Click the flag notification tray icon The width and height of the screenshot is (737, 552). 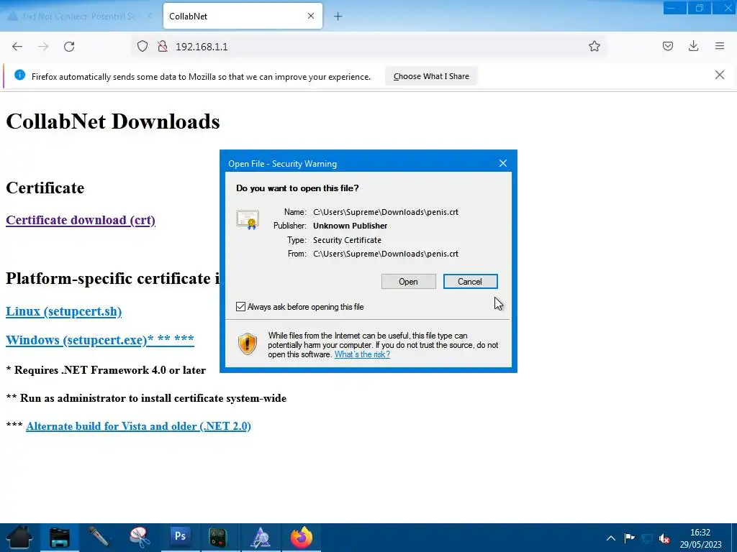coord(629,538)
